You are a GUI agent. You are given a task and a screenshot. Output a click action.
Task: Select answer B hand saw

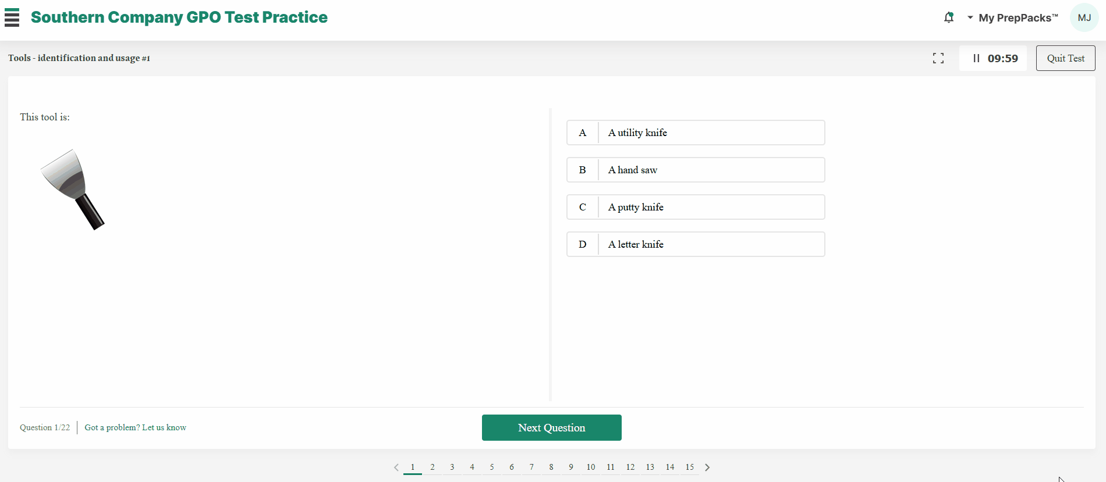(696, 170)
